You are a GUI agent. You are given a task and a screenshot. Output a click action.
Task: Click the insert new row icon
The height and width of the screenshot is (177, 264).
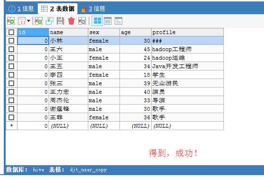click(39, 21)
